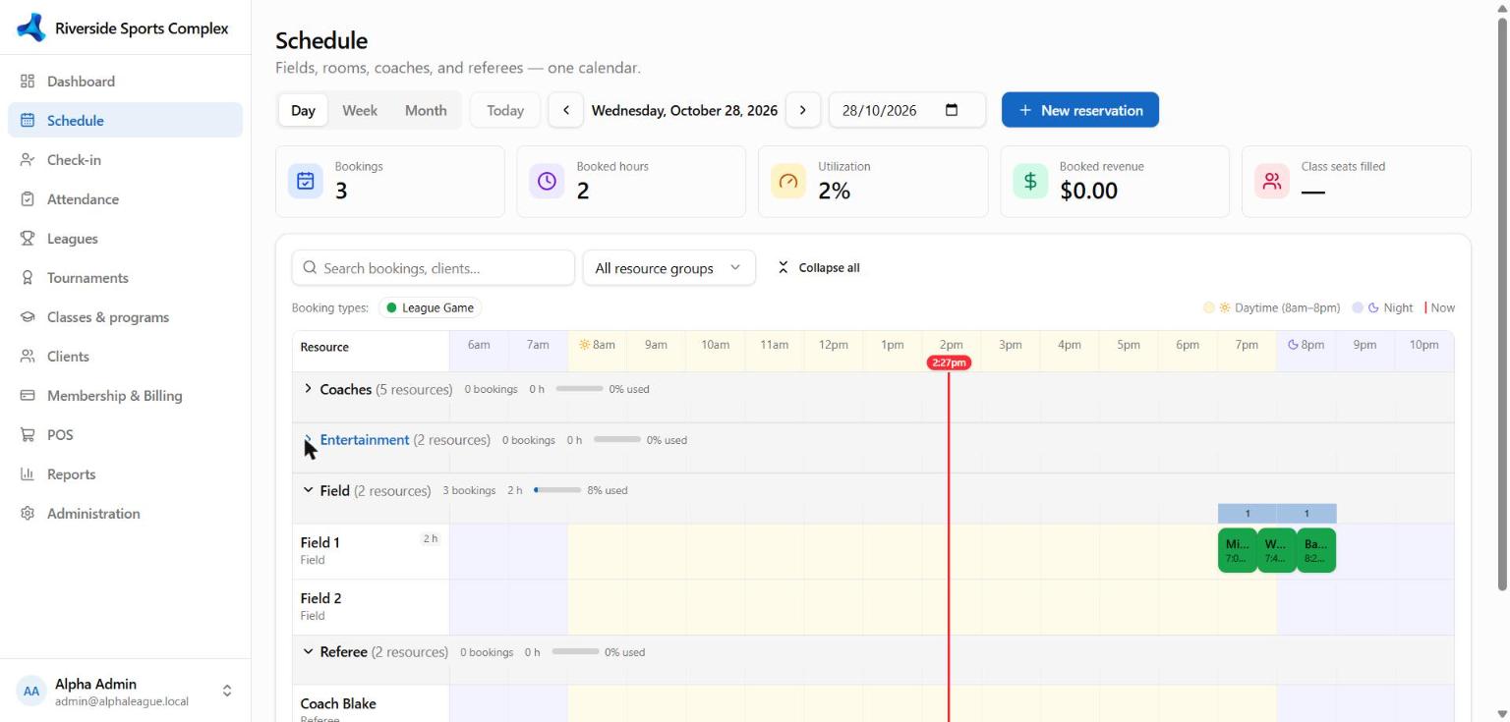
Task: Switch to the Day view tab
Action: tap(303, 110)
